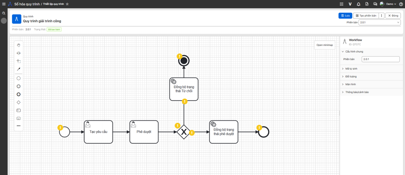Click the Tạo phiên bản button
Screen dimensions: 405x175
[x=366, y=16]
